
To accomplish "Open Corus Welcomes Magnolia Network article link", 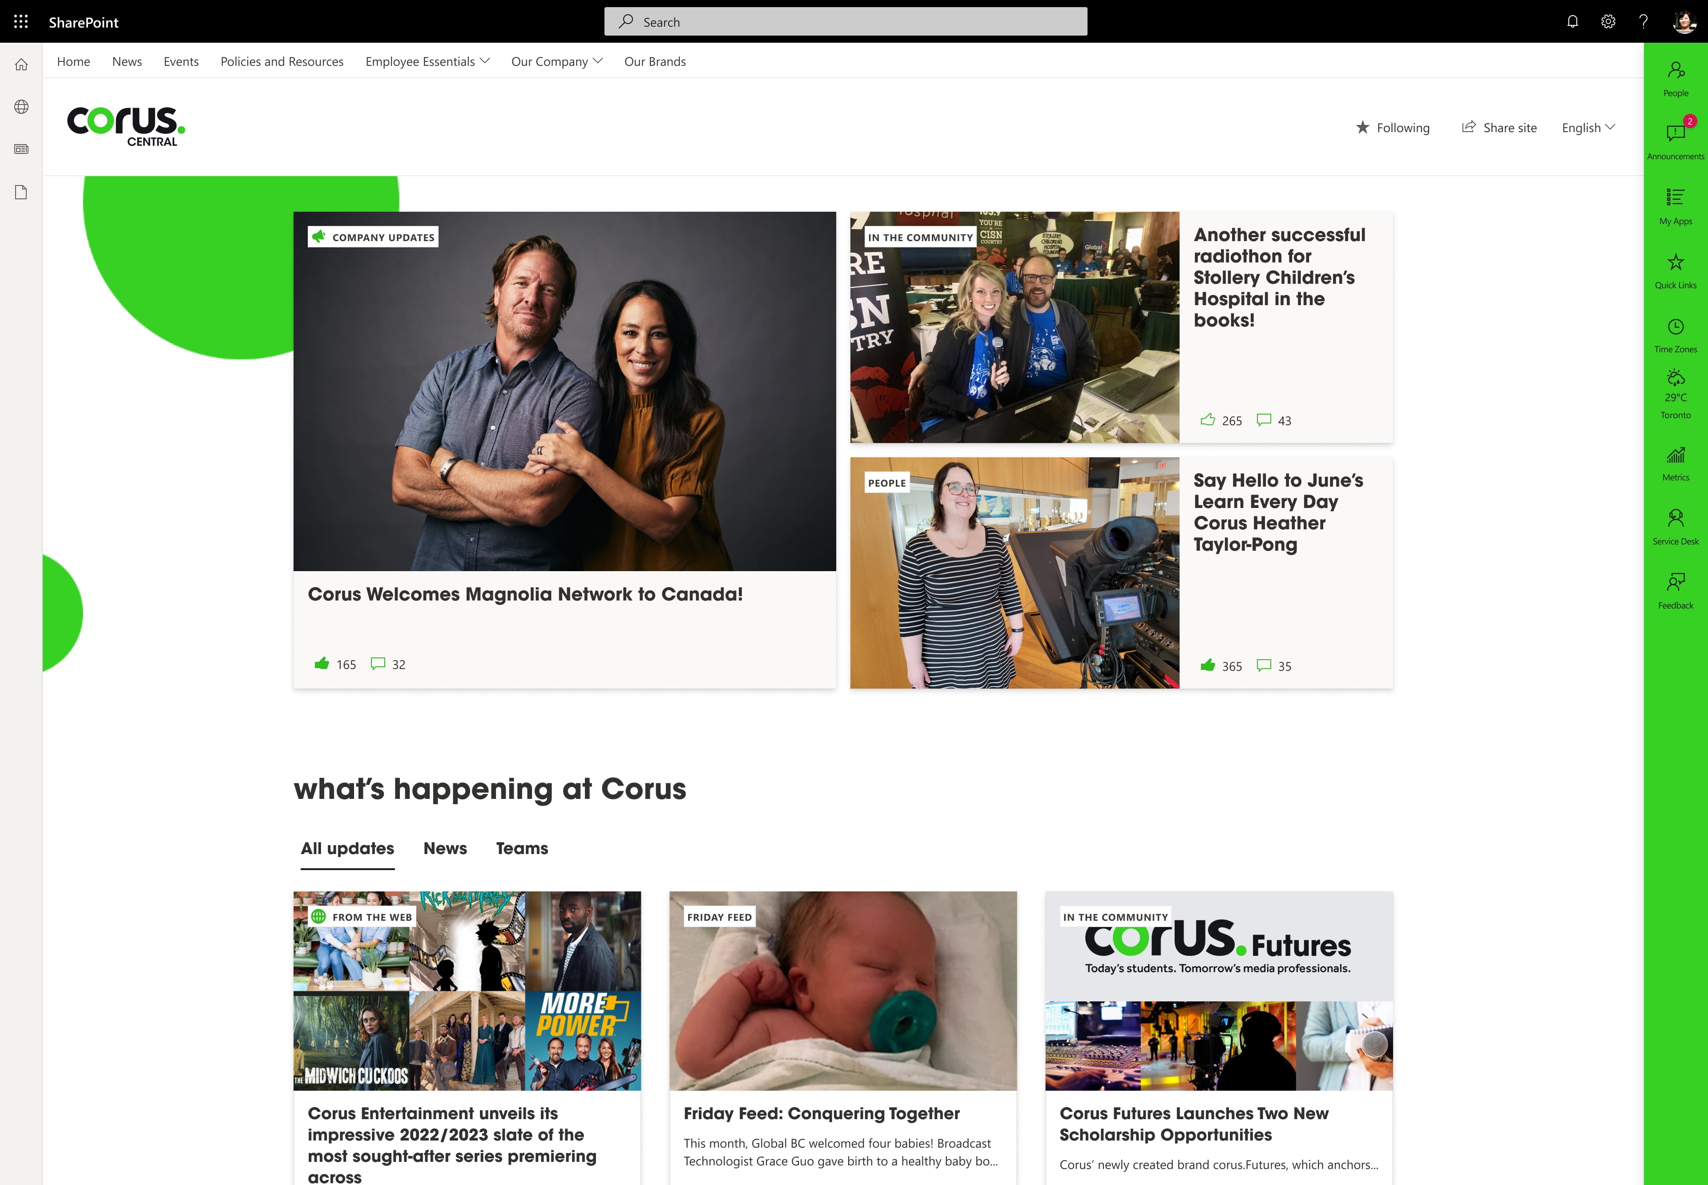I will 524,593.
